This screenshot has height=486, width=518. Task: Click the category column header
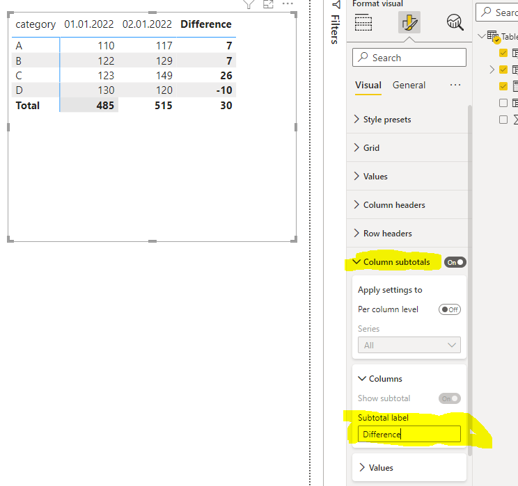click(x=36, y=24)
